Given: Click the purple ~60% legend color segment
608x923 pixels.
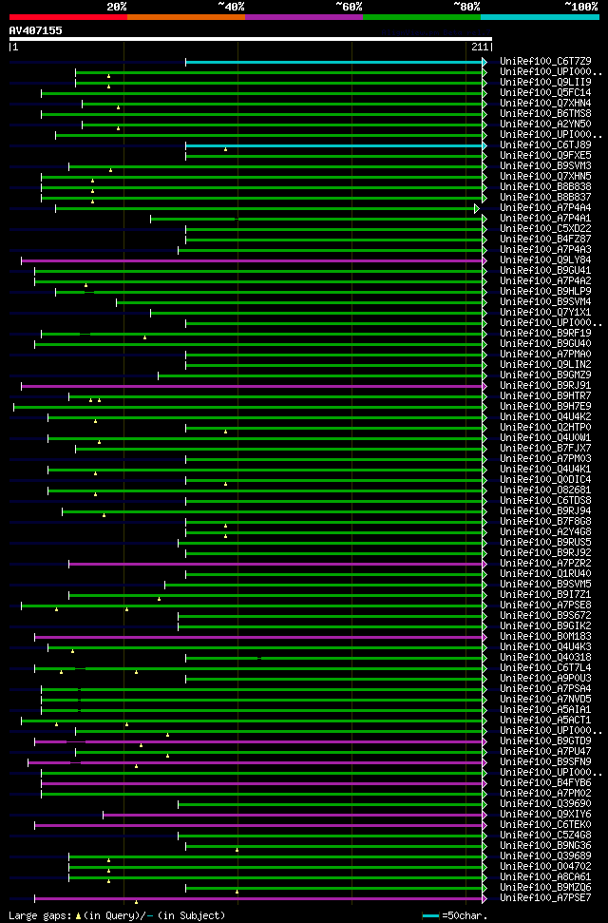Looking at the screenshot, I should 304,17.
